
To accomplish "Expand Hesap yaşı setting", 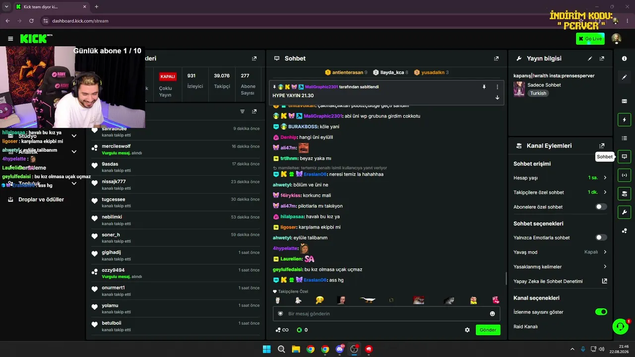I will click(x=560, y=178).
